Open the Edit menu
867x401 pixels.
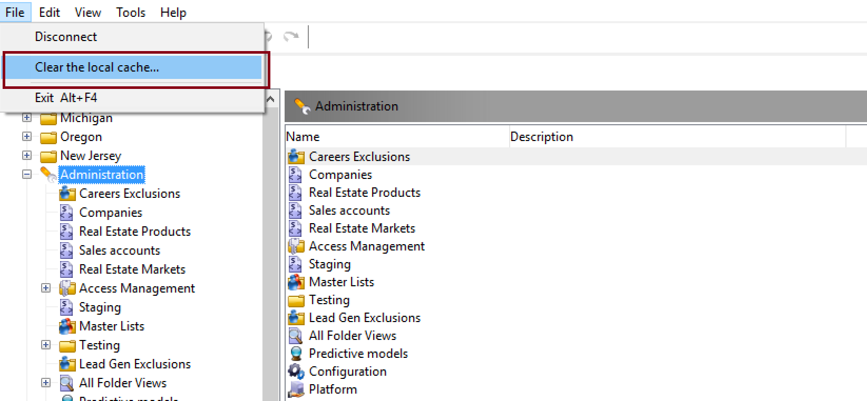coord(50,12)
